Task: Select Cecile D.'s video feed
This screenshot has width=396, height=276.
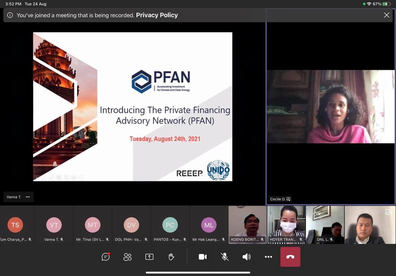Action: coord(330,107)
